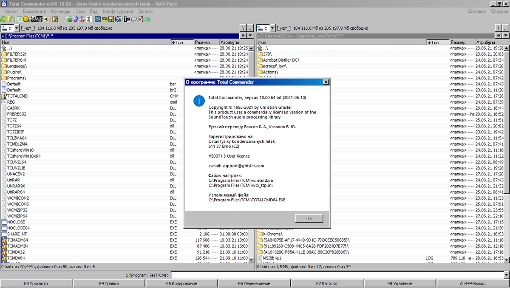Image resolution: width=510 pixels, height=288 pixels.
Task: Click the brown shortcut-arrow toolbar icon
Action: tap(55, 19)
